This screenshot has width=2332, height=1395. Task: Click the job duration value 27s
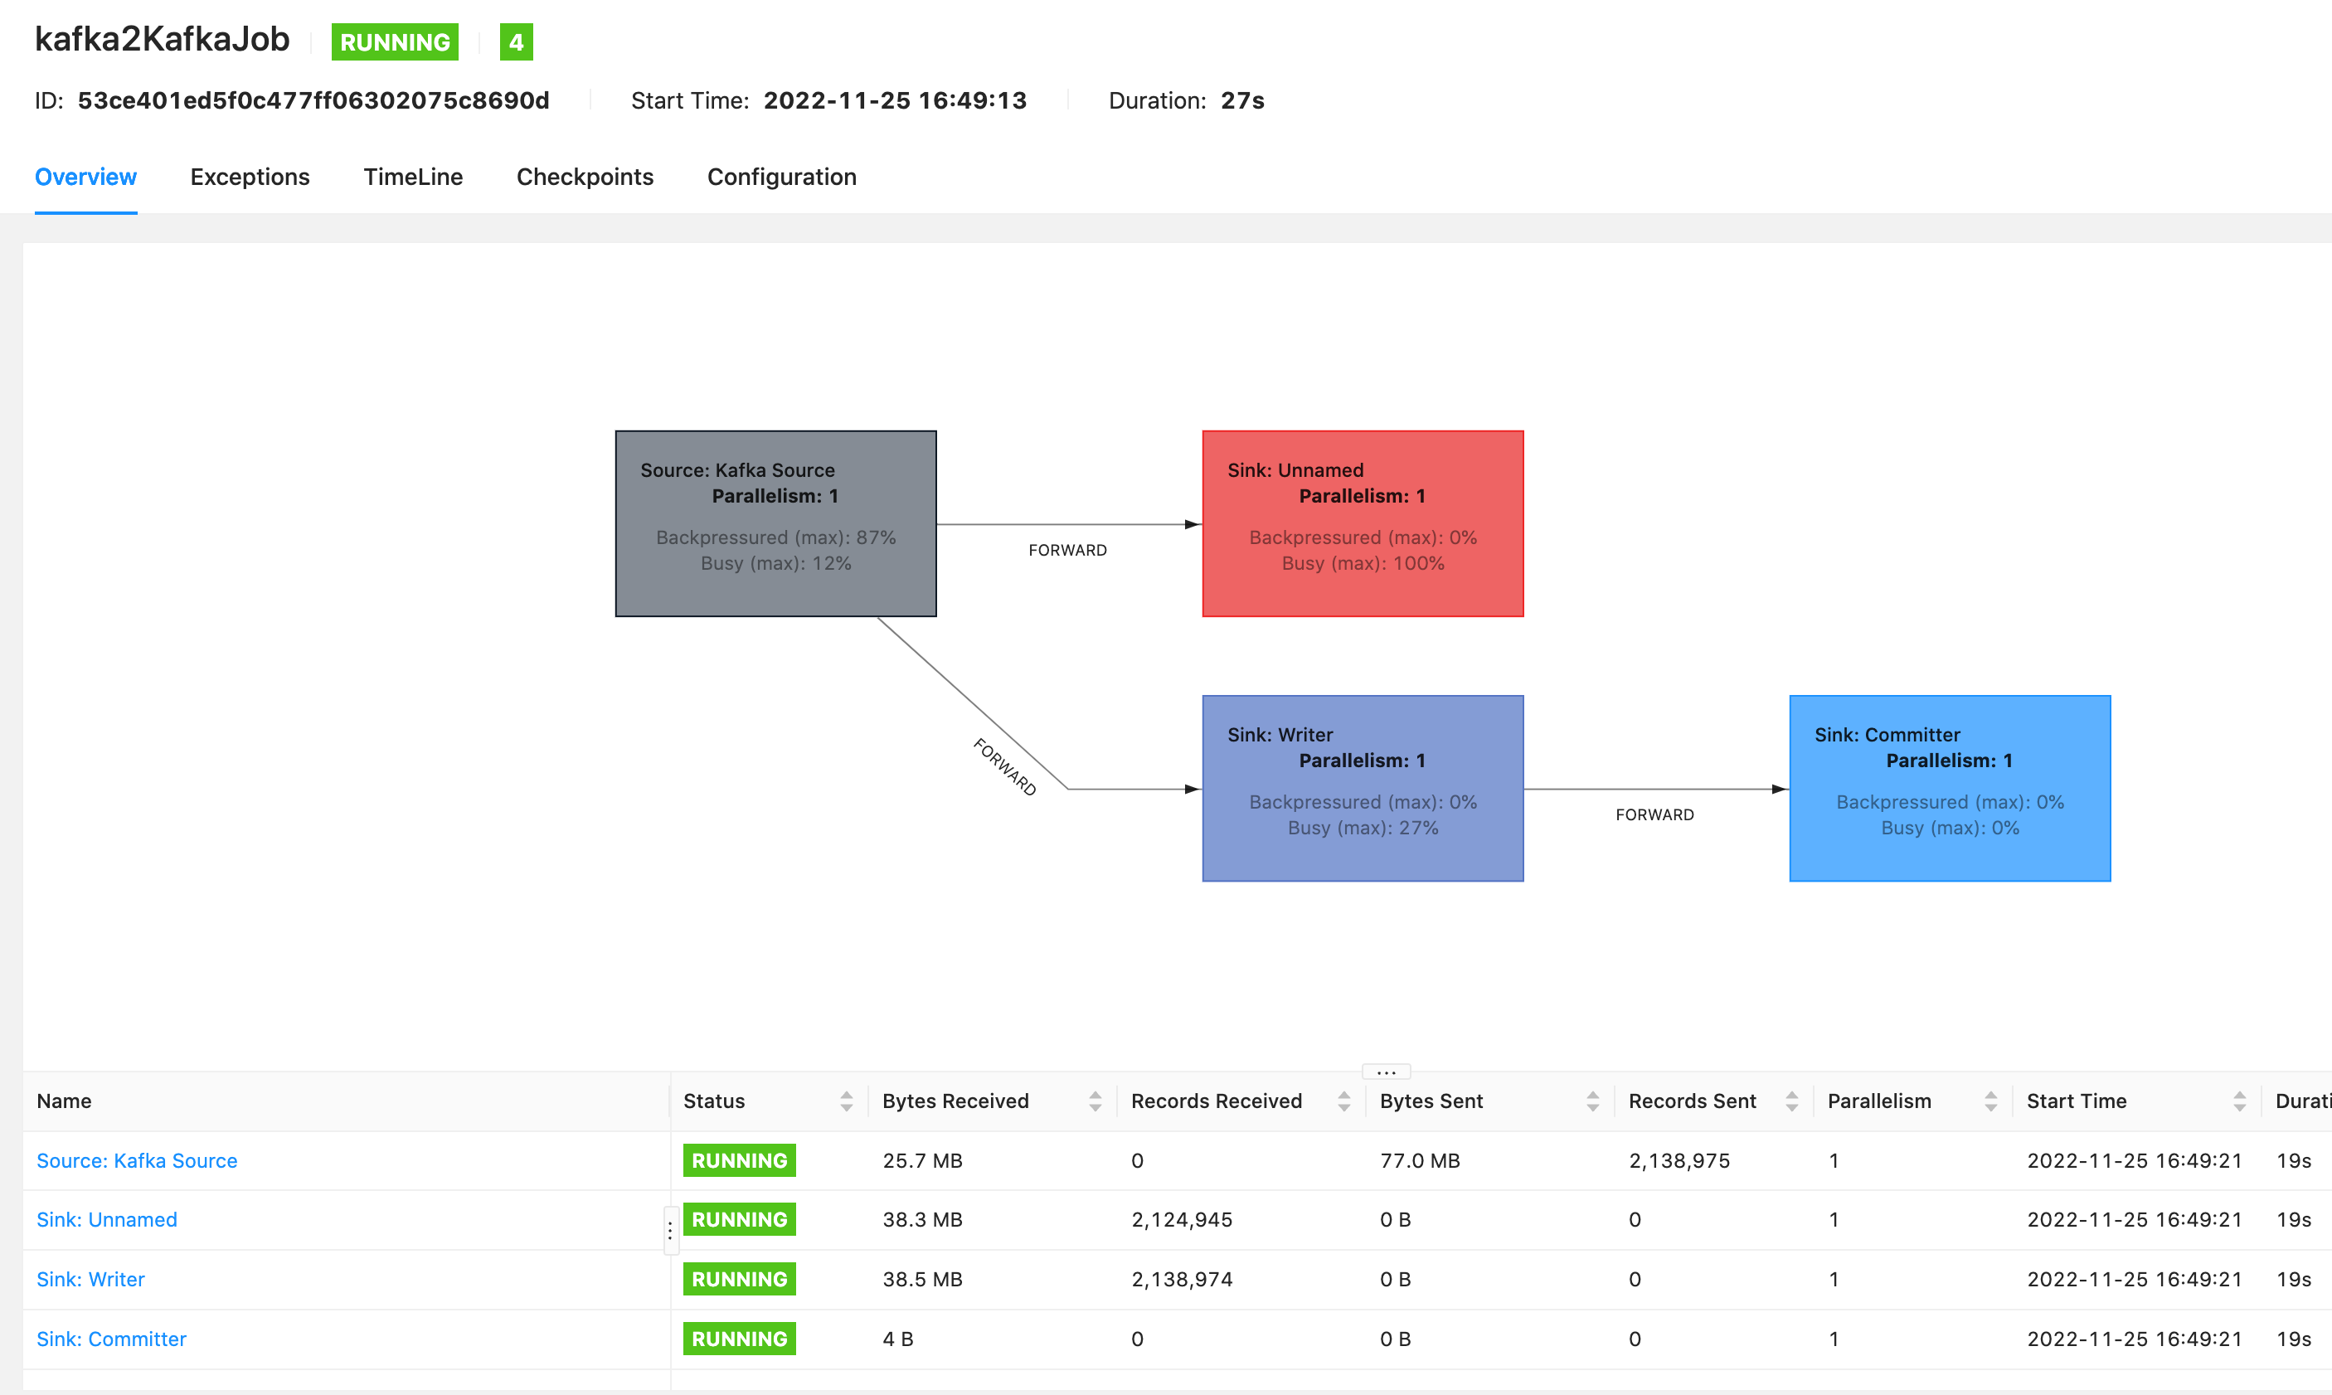tap(1242, 100)
